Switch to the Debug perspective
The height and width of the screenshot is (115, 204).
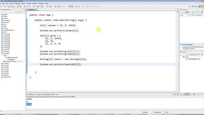[195, 6]
